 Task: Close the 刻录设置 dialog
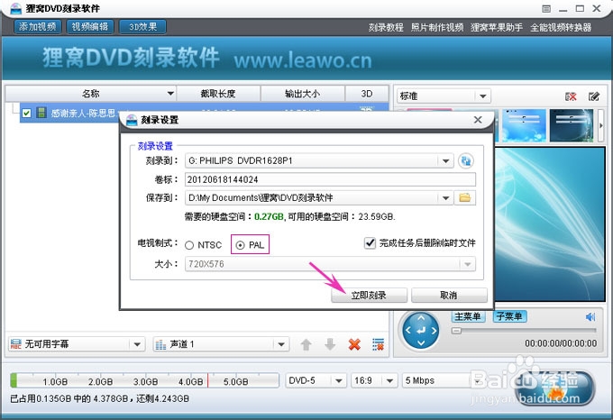tap(478, 120)
